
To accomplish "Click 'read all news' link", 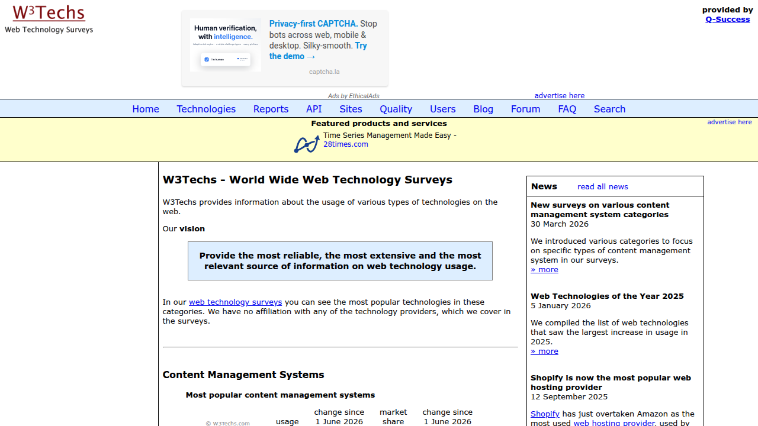I will click(603, 186).
